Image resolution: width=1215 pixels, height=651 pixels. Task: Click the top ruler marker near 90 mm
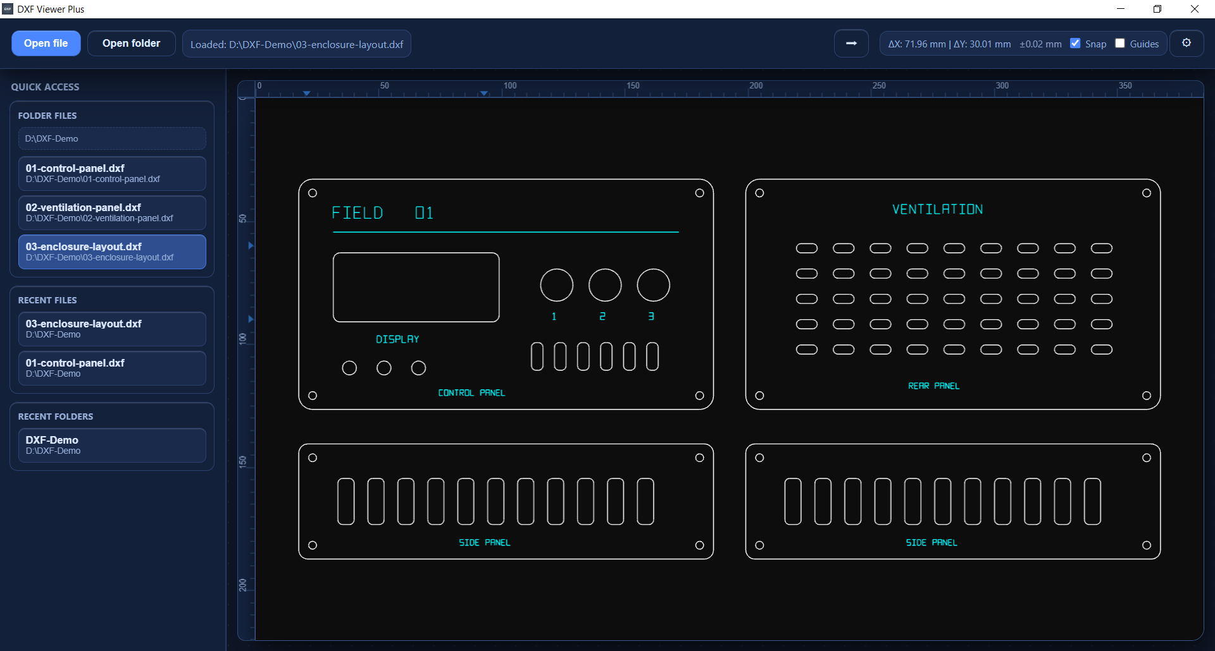pos(484,94)
